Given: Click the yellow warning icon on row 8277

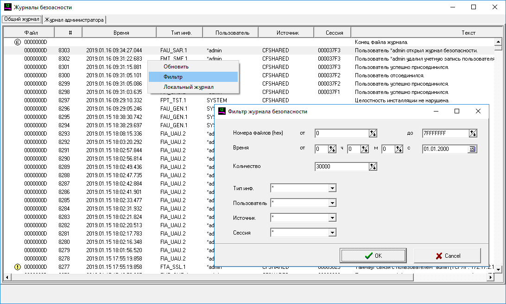Looking at the screenshot, I should [18, 267].
